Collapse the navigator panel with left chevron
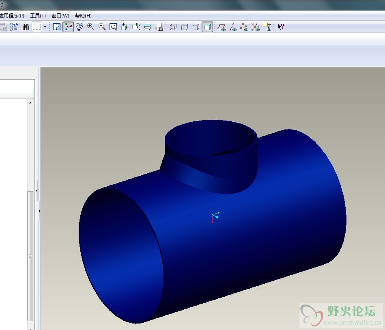Image resolution: width=385 pixels, height=330 pixels. click(37, 191)
